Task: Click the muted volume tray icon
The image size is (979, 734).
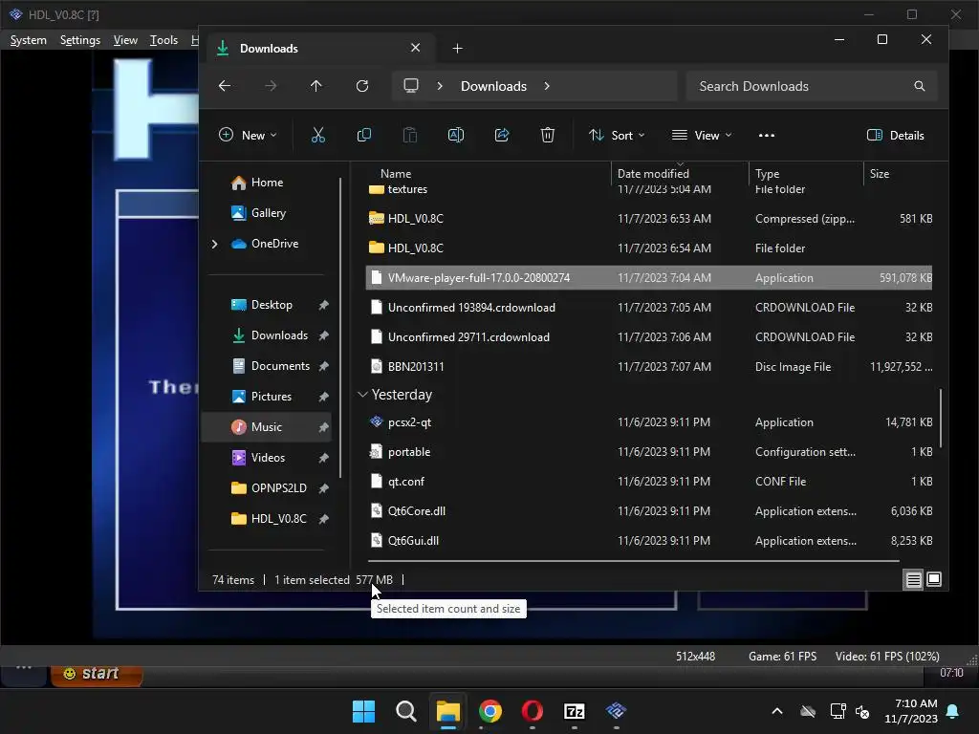Action: [x=862, y=711]
